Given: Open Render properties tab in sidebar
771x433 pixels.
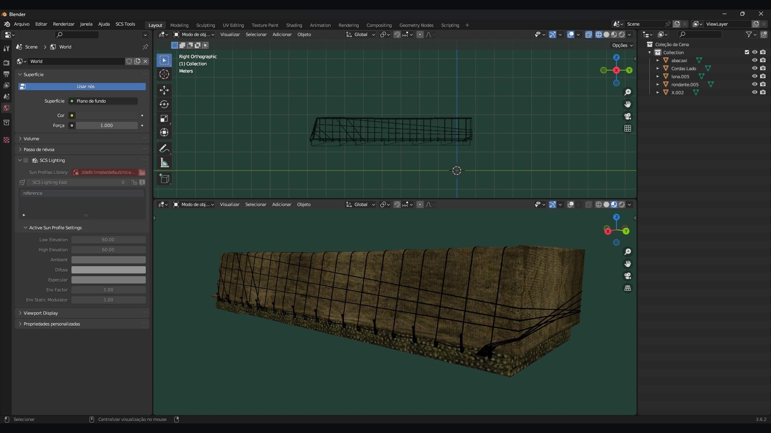Looking at the screenshot, I should (x=6, y=63).
